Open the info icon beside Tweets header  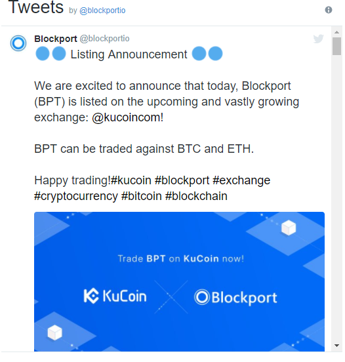pyautogui.click(x=329, y=10)
